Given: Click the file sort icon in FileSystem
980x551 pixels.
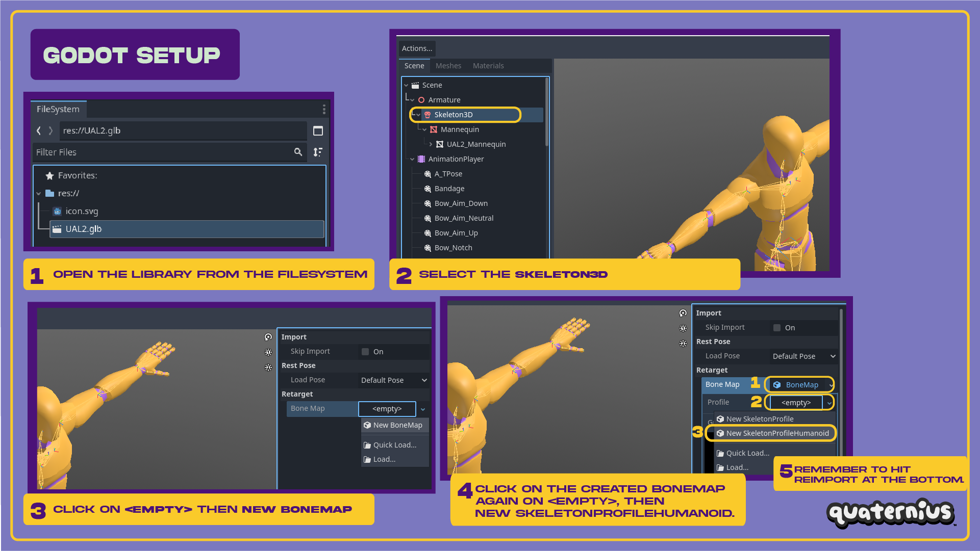Looking at the screenshot, I should click(318, 152).
